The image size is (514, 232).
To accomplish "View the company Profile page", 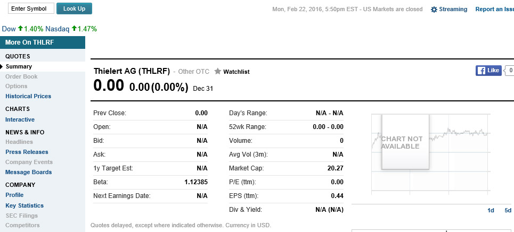I will [x=14, y=195].
